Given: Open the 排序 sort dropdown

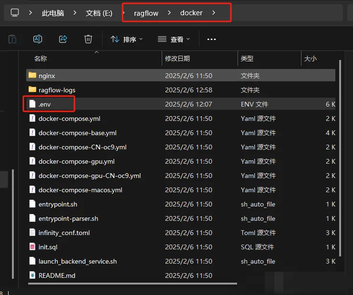Looking at the screenshot, I should coord(126,39).
